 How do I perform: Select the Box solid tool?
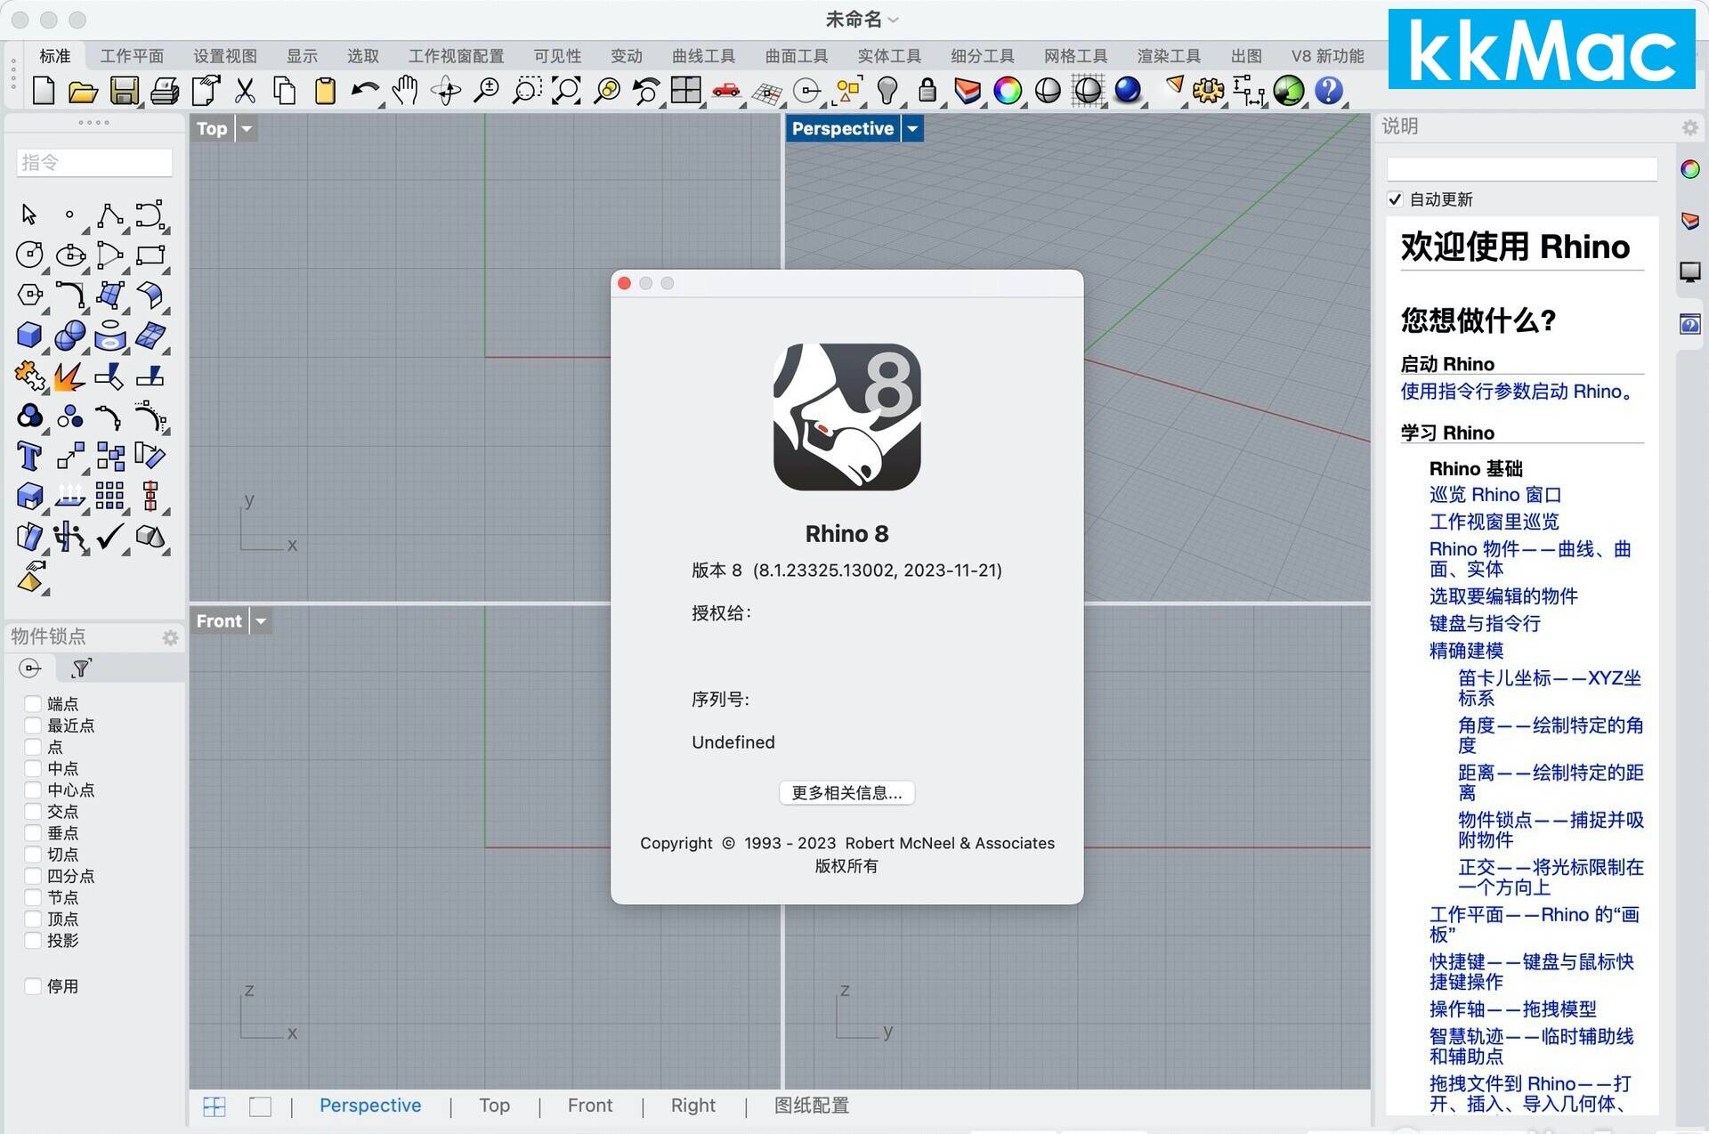click(29, 336)
